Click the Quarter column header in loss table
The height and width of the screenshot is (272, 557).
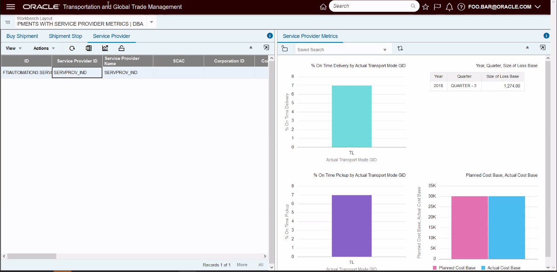pos(464,76)
